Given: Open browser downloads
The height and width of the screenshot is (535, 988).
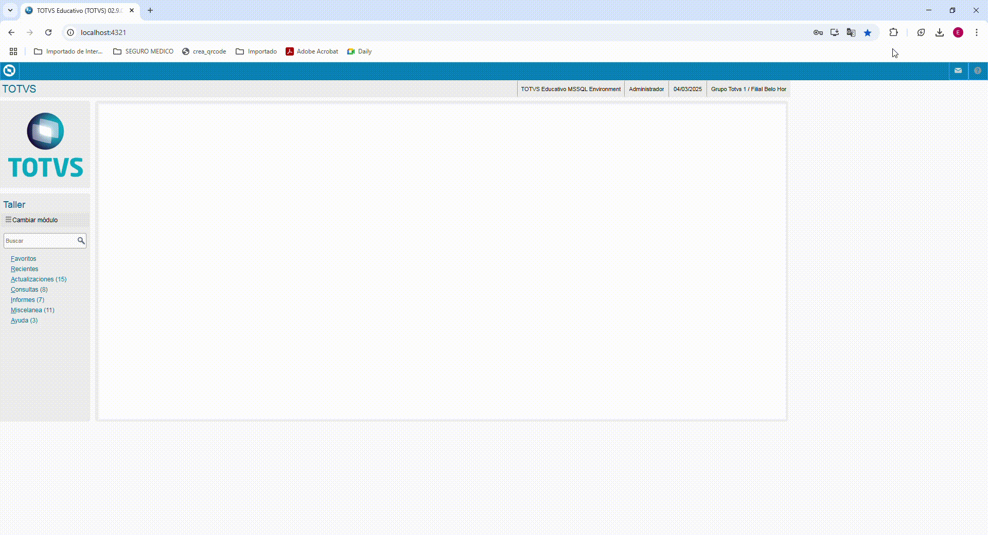Looking at the screenshot, I should click(x=940, y=32).
